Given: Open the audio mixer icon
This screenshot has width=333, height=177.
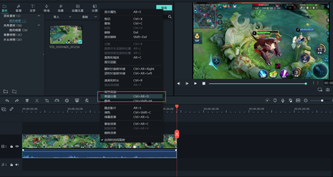Looking at the screenshot, I should 290,101.
